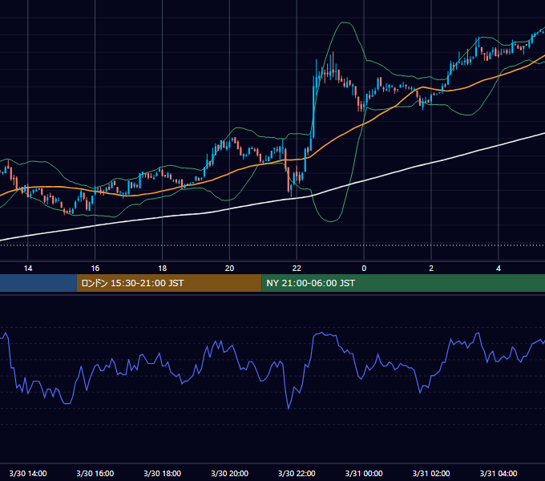The image size is (545, 481).
Task: Click the 20 hour axis label
Action: pos(229,269)
